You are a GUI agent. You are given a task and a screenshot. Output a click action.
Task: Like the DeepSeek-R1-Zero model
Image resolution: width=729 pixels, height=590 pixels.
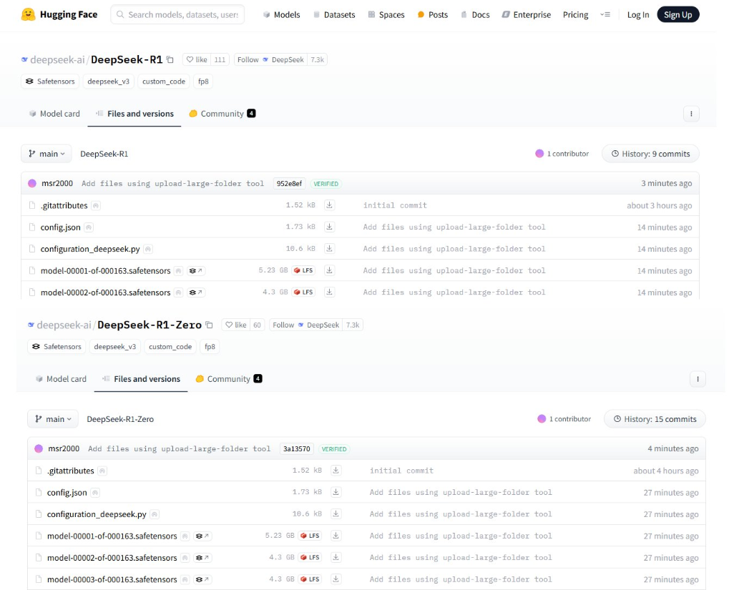235,325
